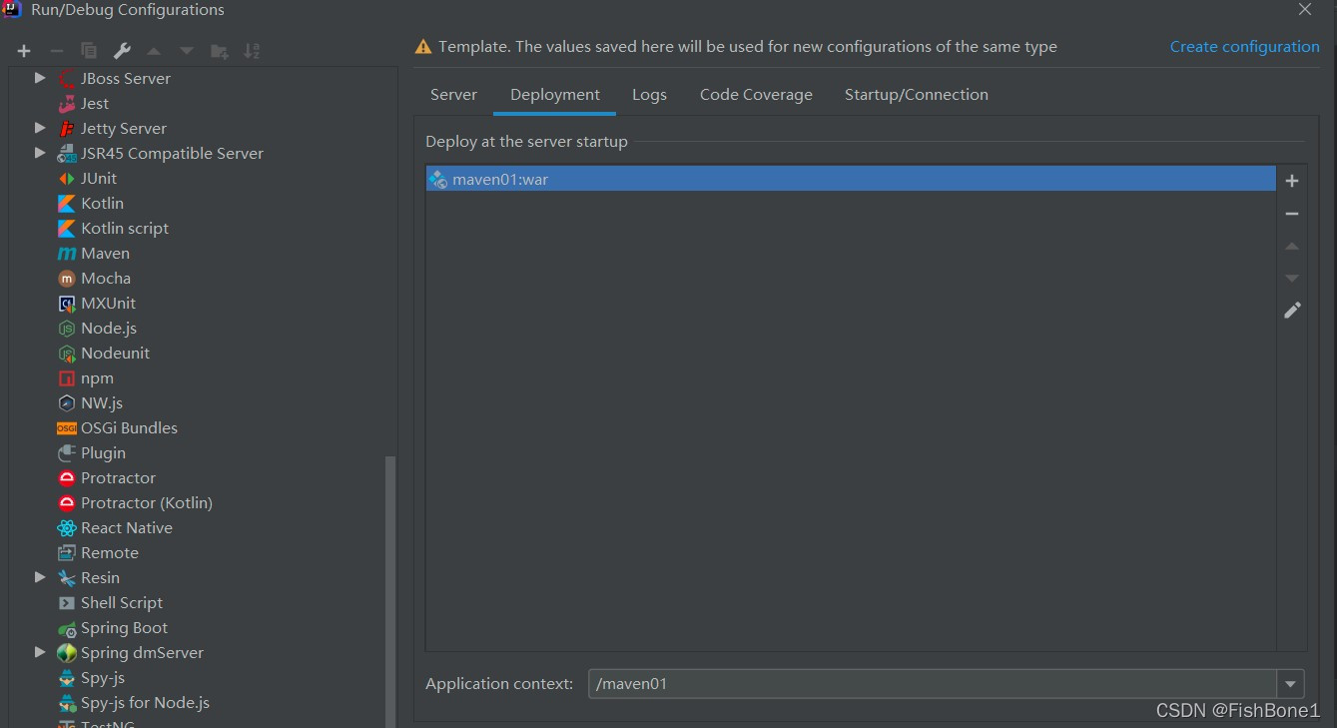The height and width of the screenshot is (728, 1337).
Task: Click the OSGi Bundles icon
Action: 67,428
